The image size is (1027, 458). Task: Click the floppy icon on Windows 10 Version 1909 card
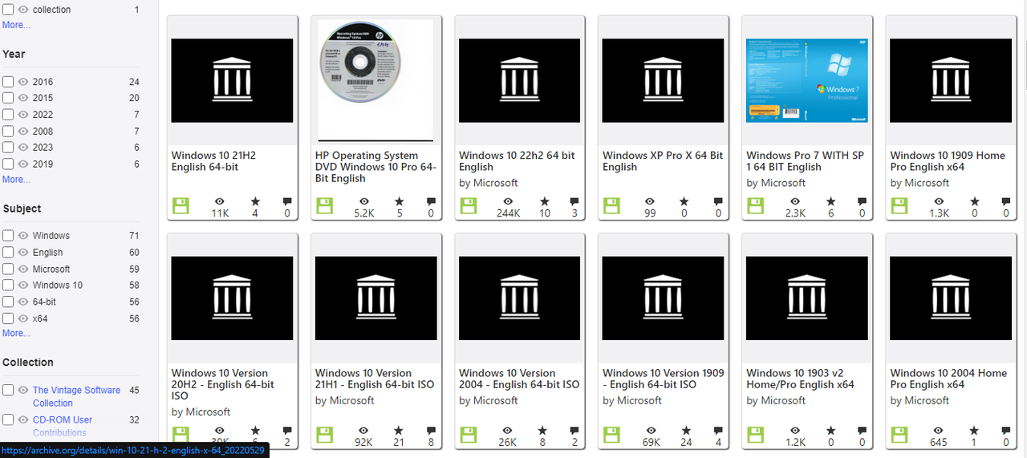[x=611, y=435]
